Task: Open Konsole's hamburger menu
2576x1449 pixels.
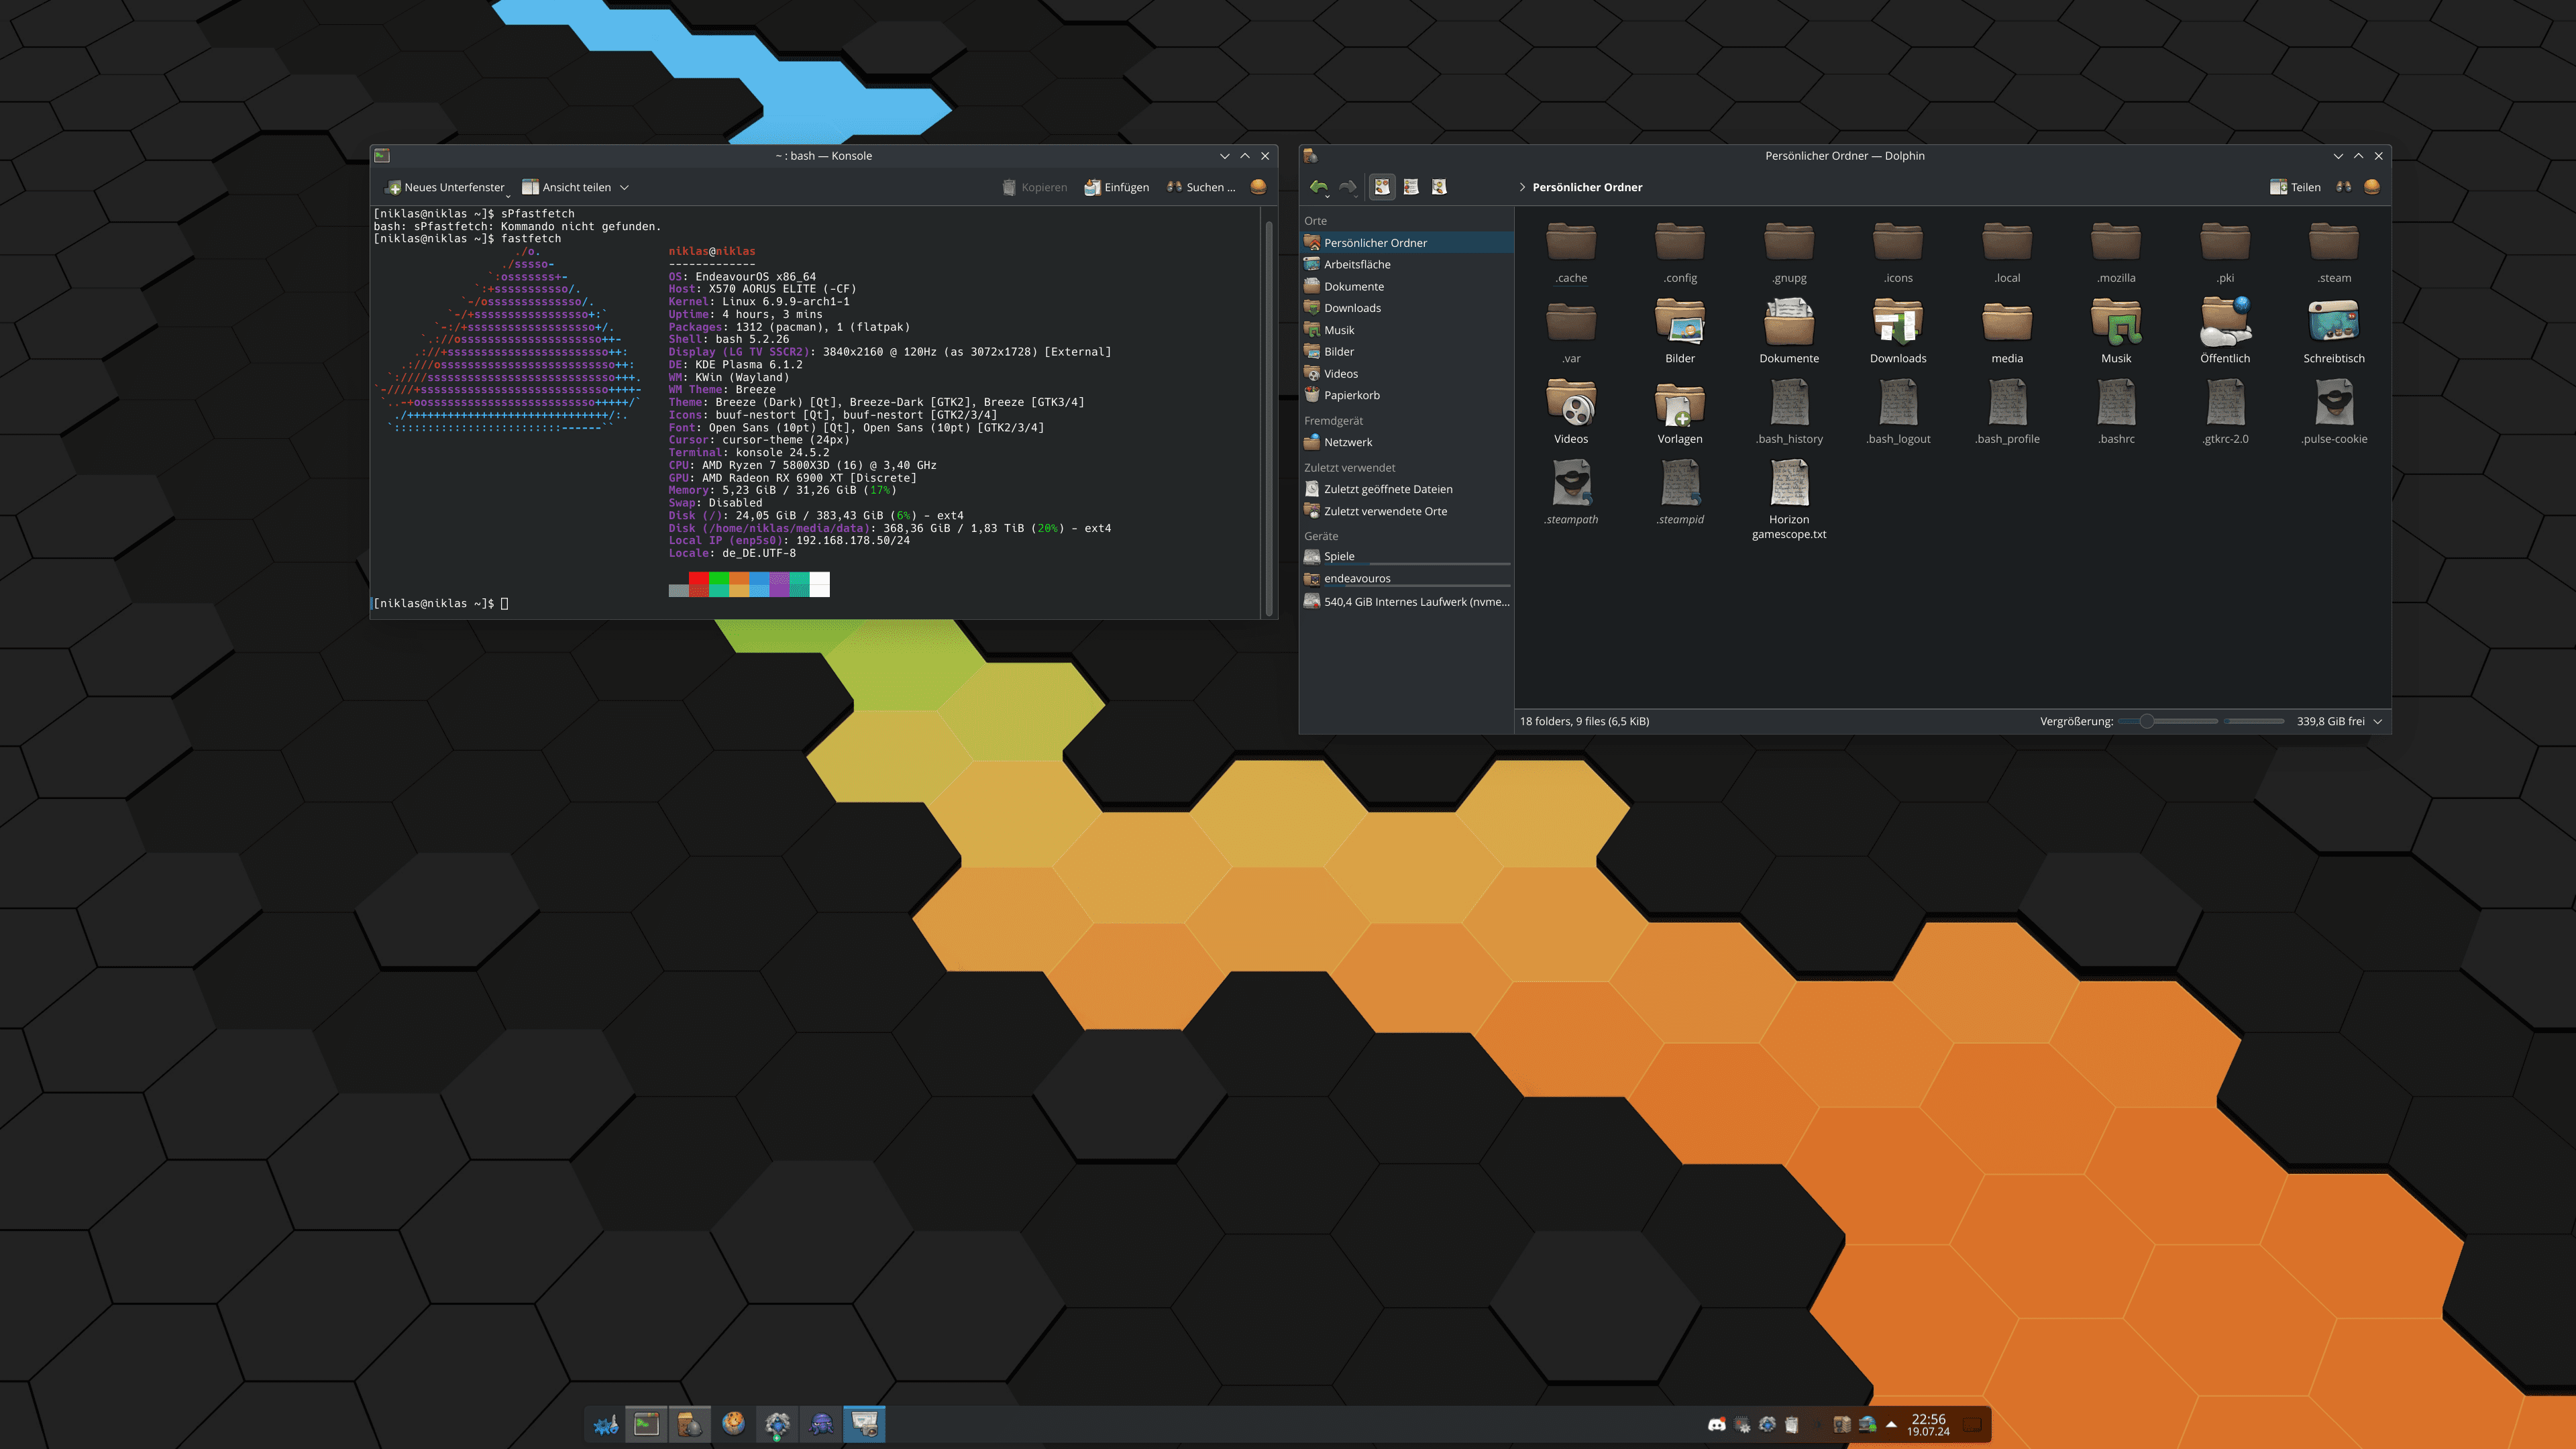Action: point(1258,187)
